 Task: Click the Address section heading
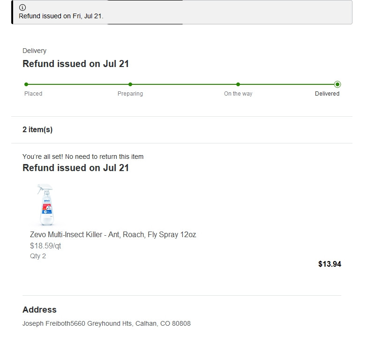pyautogui.click(x=39, y=310)
